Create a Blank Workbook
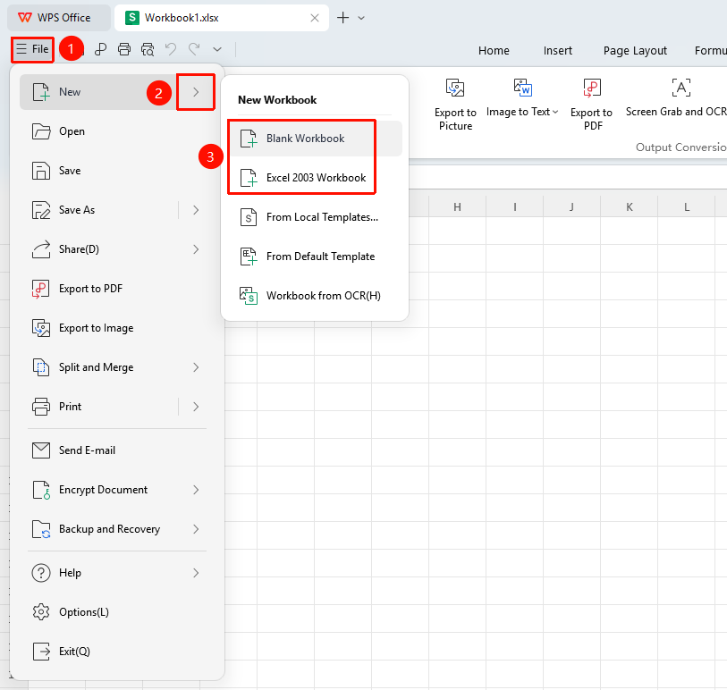This screenshot has height=690, width=727. [316, 139]
